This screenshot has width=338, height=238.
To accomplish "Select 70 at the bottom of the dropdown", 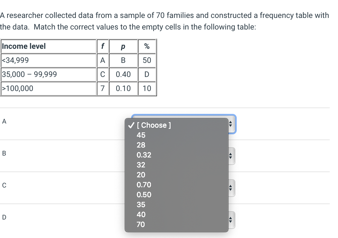I will 141,224.
